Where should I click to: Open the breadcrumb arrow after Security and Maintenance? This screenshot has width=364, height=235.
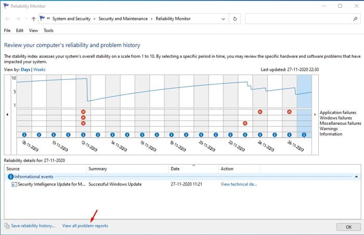click(x=152, y=19)
